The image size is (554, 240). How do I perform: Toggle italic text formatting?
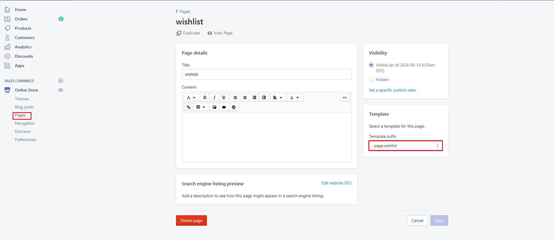(214, 98)
